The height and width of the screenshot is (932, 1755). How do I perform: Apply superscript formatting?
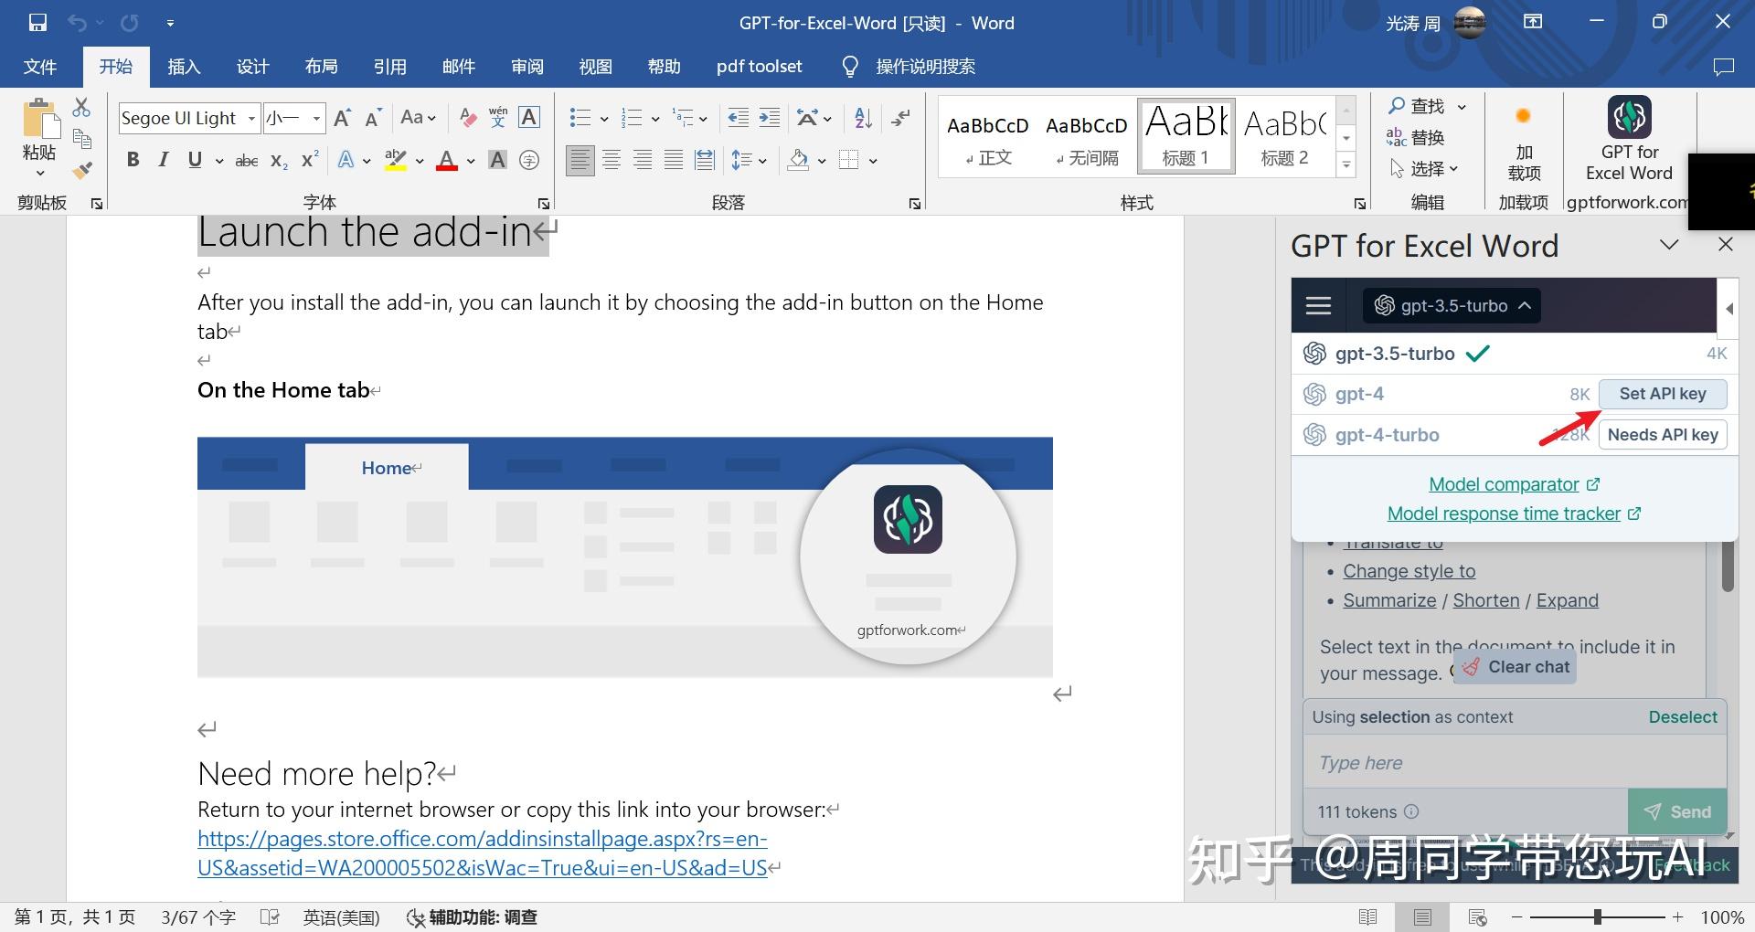(310, 160)
